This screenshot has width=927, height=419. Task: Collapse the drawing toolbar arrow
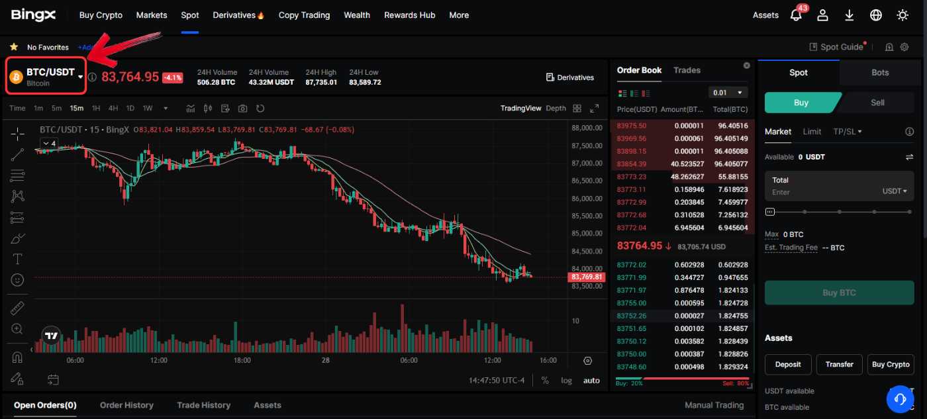click(x=32, y=349)
